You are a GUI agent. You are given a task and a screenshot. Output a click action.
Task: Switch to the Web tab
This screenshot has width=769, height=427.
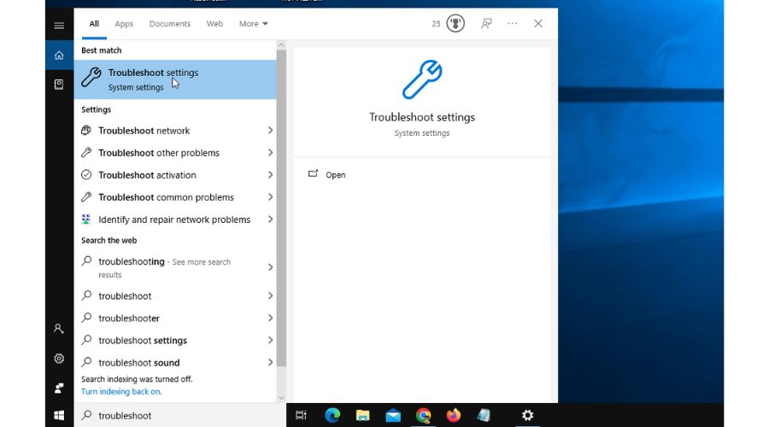[x=214, y=24]
